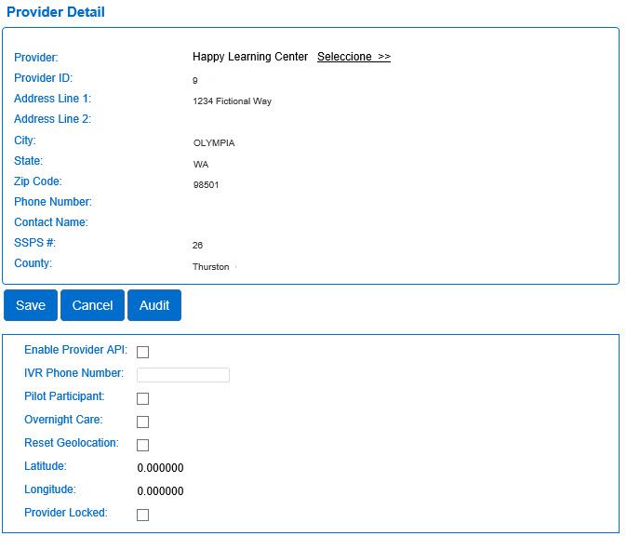Toggle the Overnight Care checkbox
This screenshot has width=627, height=536.
click(x=143, y=422)
